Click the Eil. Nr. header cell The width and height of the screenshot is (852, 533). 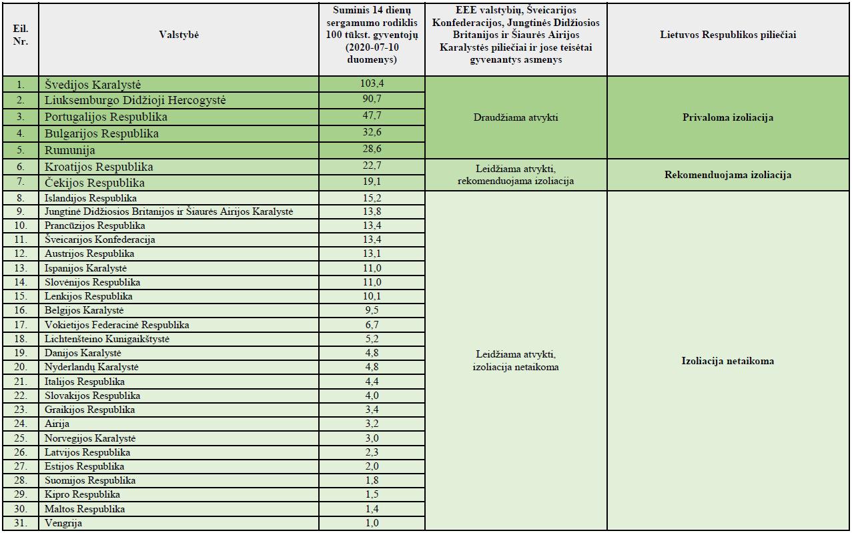pyautogui.click(x=20, y=35)
